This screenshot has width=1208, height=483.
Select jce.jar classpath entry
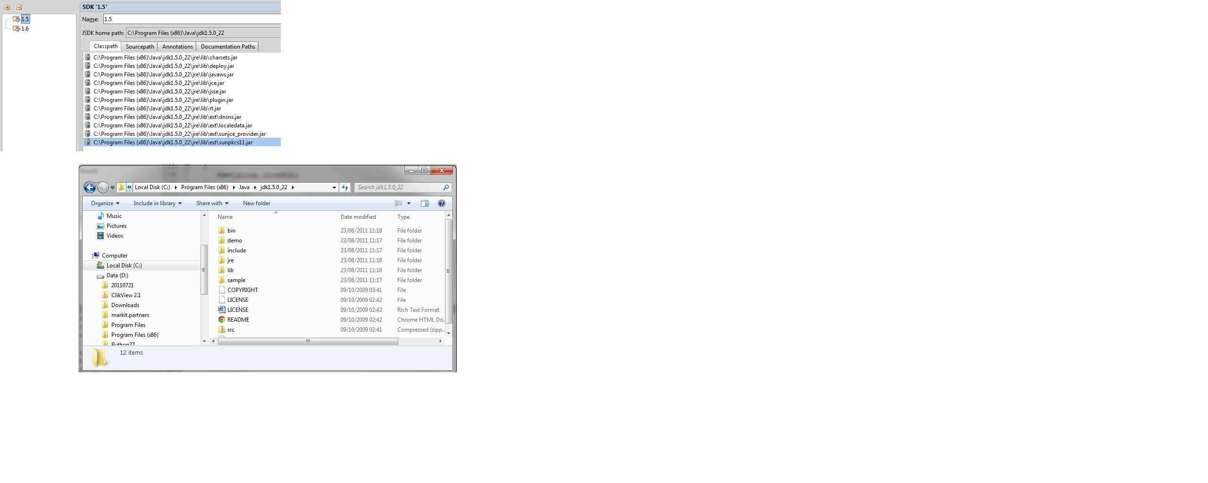click(182, 83)
